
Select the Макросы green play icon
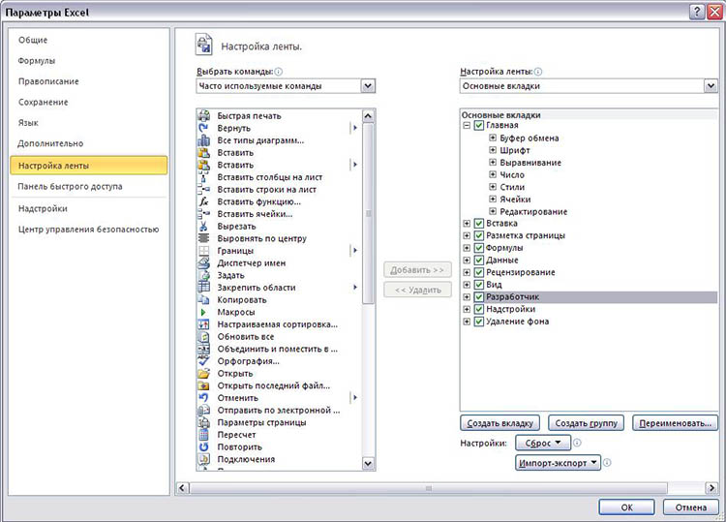click(203, 312)
